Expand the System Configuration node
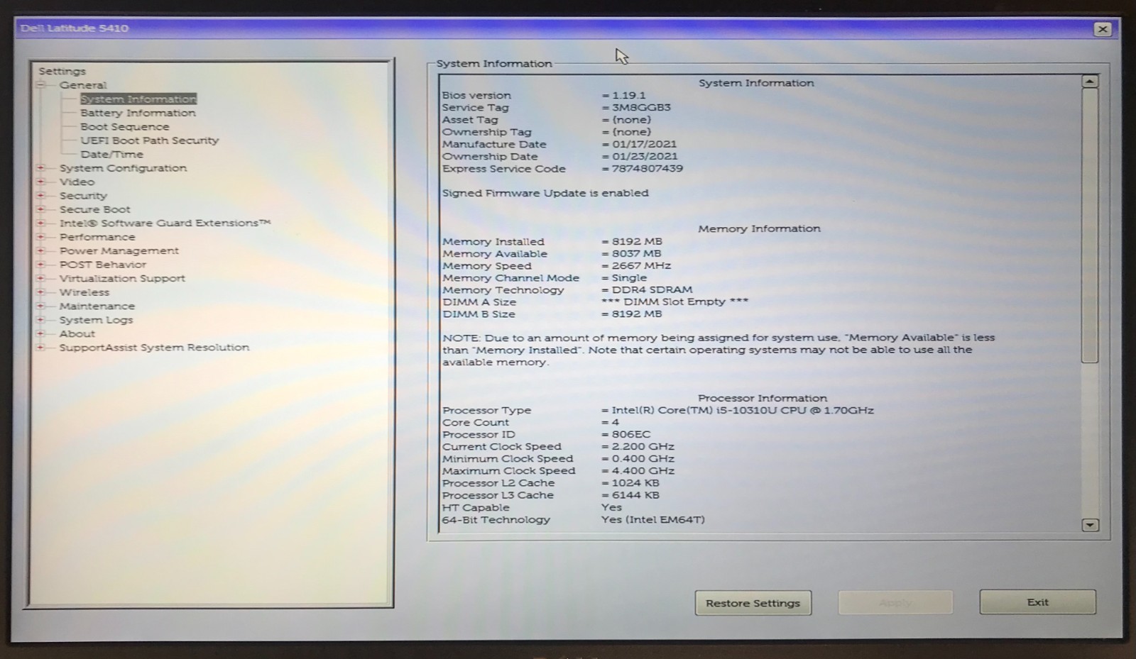Viewport: 1136px width, 659px height. coord(40,168)
